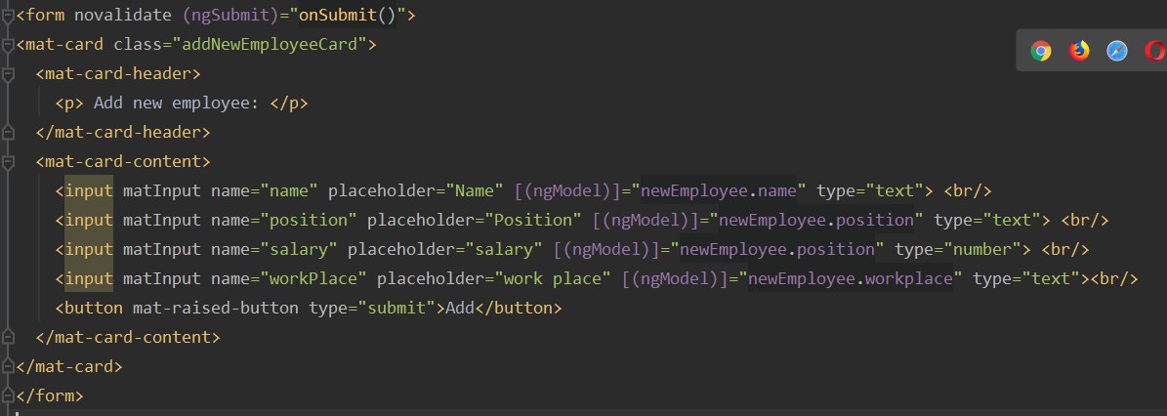Place cursor in newEmployee.workplace binding

click(851, 279)
